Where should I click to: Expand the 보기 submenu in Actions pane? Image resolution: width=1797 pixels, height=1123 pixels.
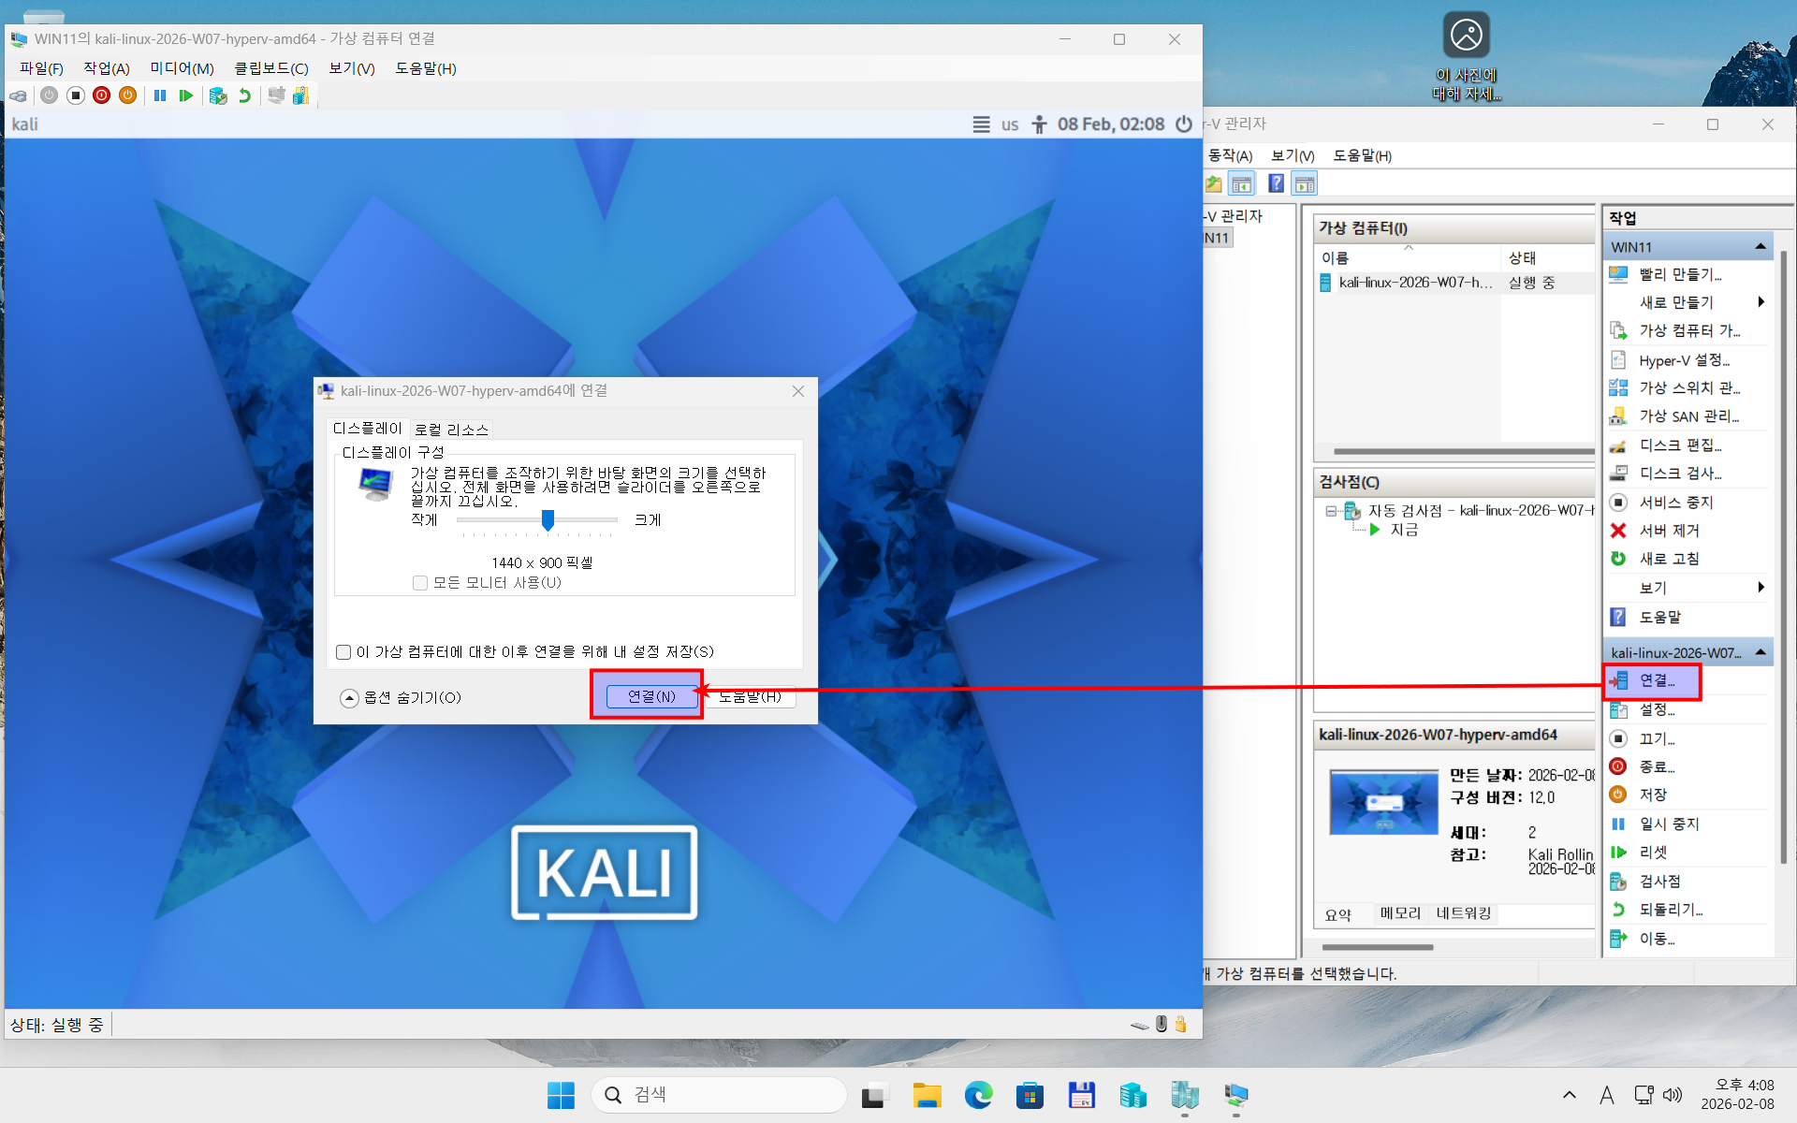click(1760, 588)
